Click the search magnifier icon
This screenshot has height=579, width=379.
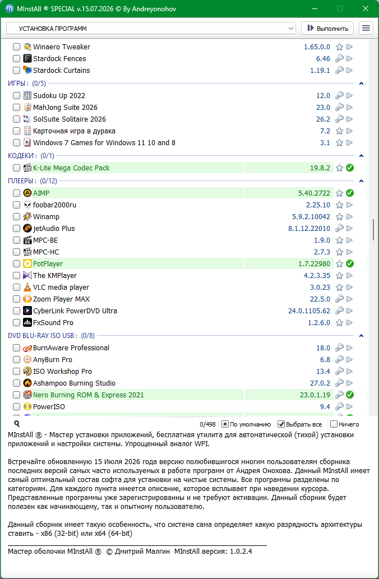(x=17, y=424)
